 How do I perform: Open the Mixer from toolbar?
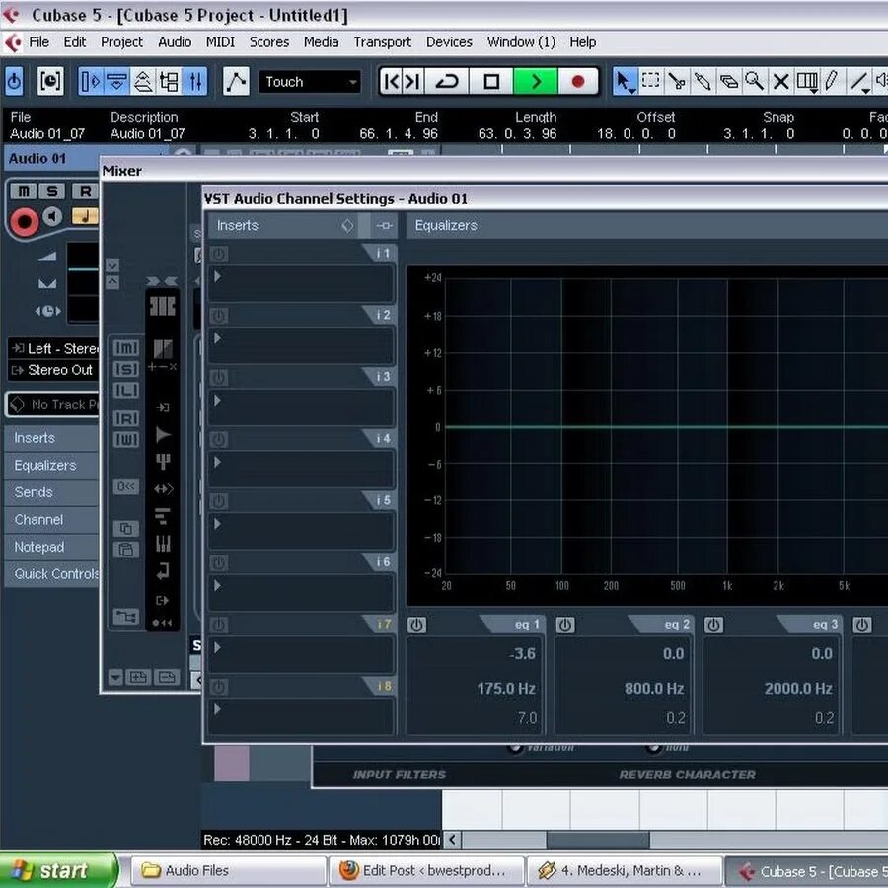[x=194, y=82]
